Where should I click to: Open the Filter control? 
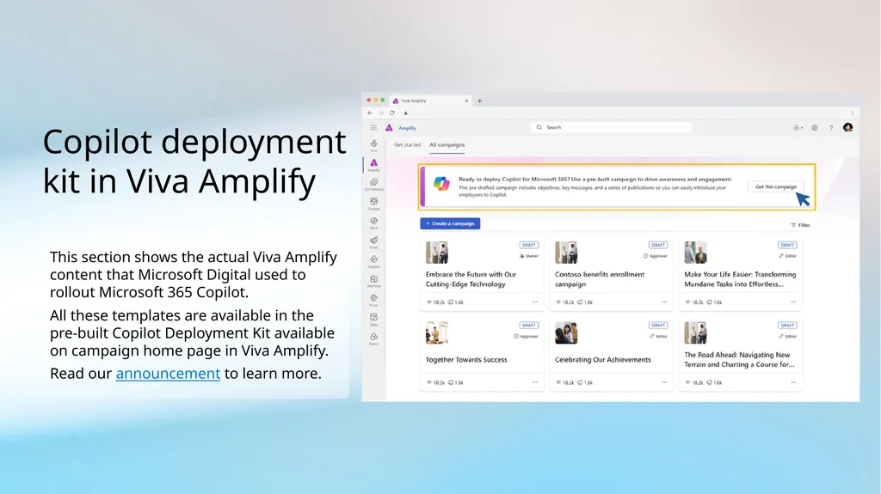801,225
